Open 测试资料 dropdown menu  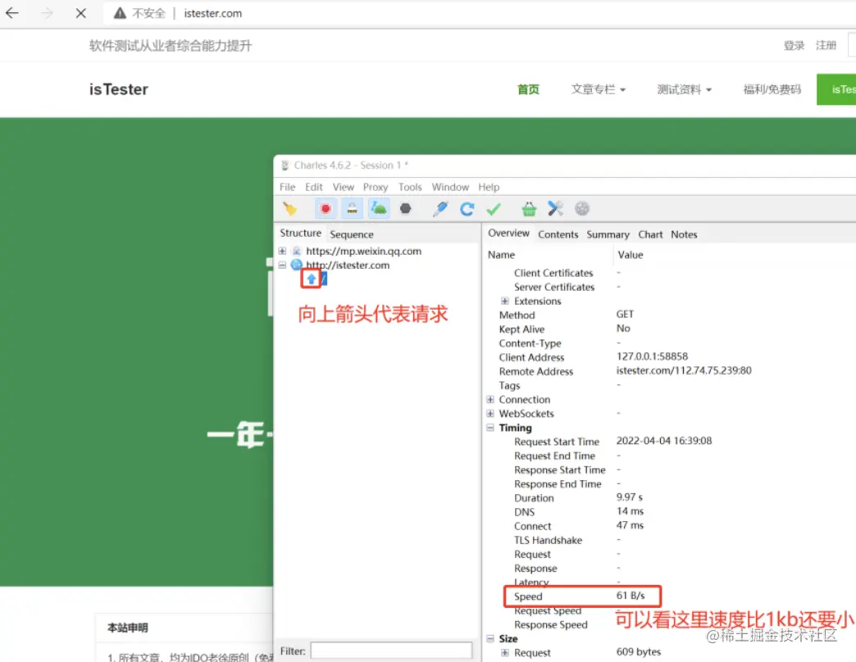tap(684, 89)
